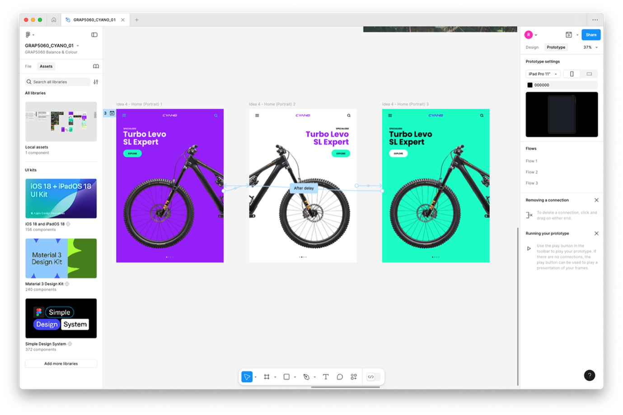Select the Comment tool

tap(340, 377)
